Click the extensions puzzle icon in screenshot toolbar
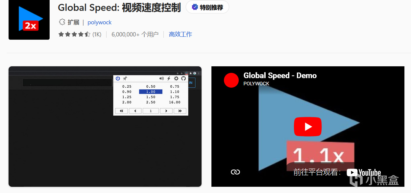Image resolution: width=411 pixels, height=193 pixels. [190, 73]
